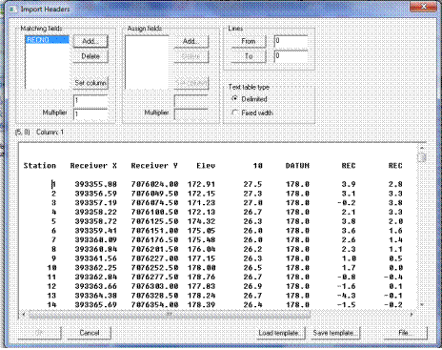The image size is (442, 350).
Task: Click Add button under Matching fields
Action: click(90, 41)
